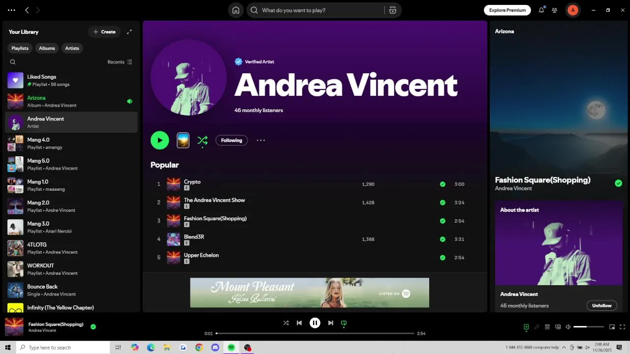This screenshot has width=630, height=354.
Task: Click album art thumbnail in playback bar
Action: [14, 327]
